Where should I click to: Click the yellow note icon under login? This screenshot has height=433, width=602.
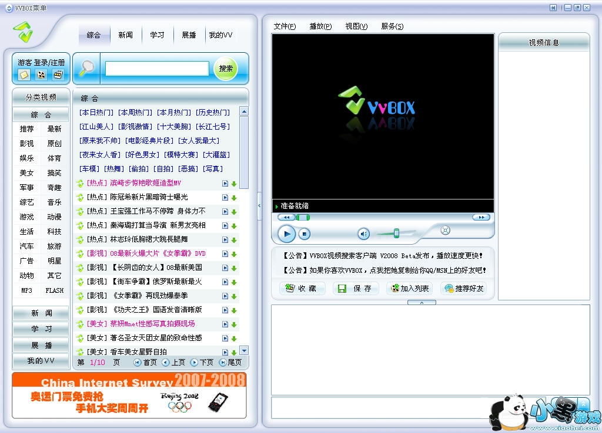pos(24,75)
